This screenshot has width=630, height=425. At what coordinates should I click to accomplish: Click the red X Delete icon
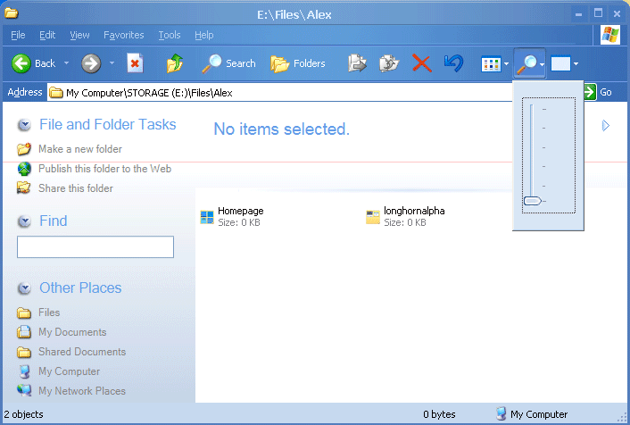click(421, 63)
